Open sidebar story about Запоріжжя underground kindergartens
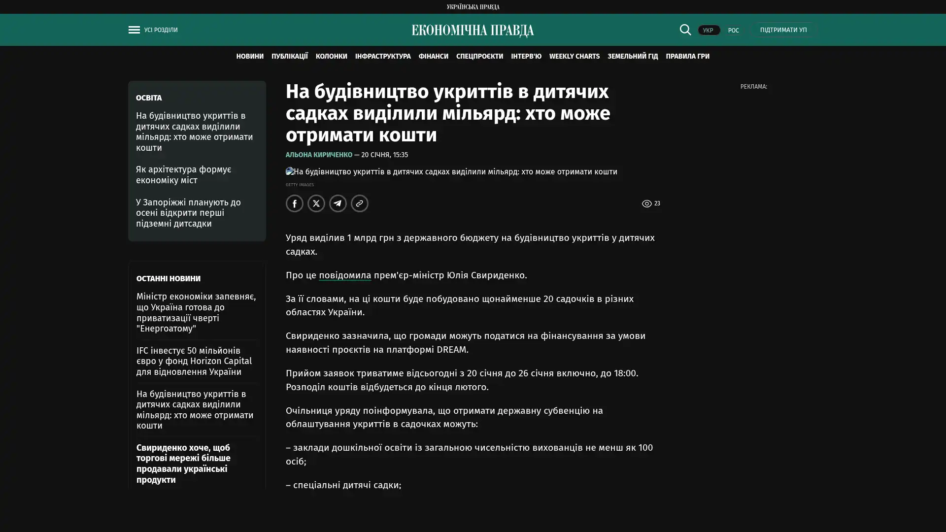Image resolution: width=946 pixels, height=532 pixels. [188, 213]
